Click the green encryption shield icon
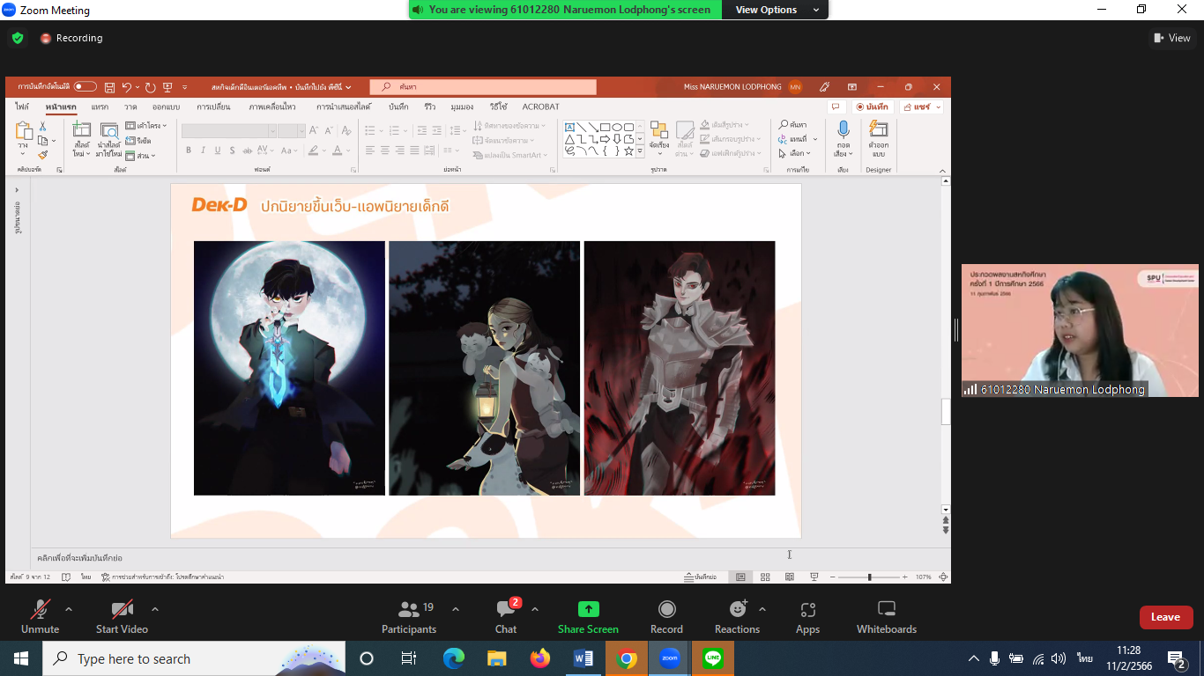 pos(18,38)
